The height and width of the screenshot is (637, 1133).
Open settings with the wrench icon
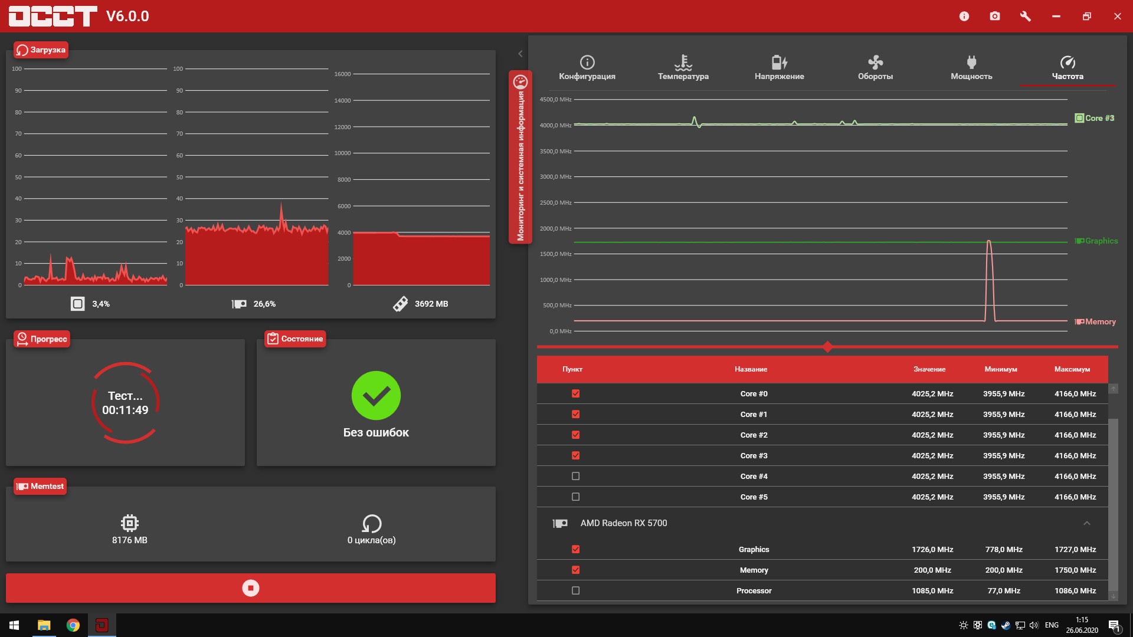pos(1026,17)
